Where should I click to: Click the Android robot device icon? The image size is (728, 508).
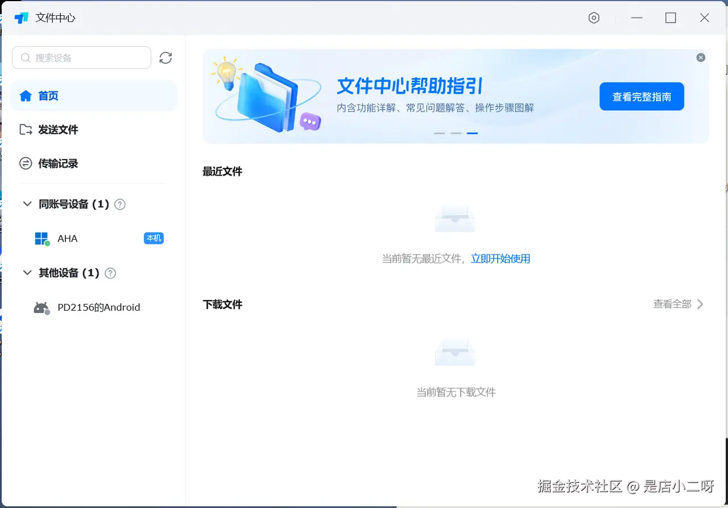click(x=42, y=308)
